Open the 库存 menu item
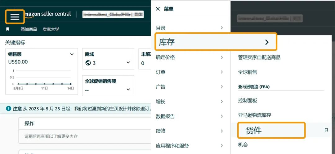335x154 pixels. pyautogui.click(x=215, y=42)
